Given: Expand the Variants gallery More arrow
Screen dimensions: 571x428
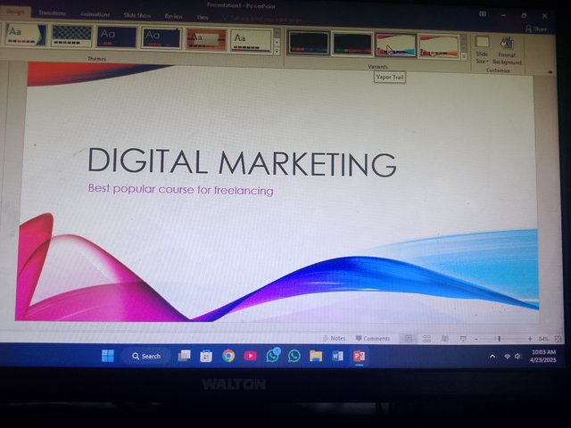Looking at the screenshot, I should (464, 56).
